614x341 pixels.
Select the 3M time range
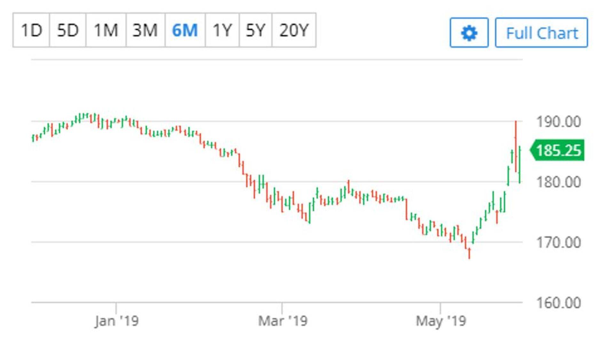(x=145, y=30)
